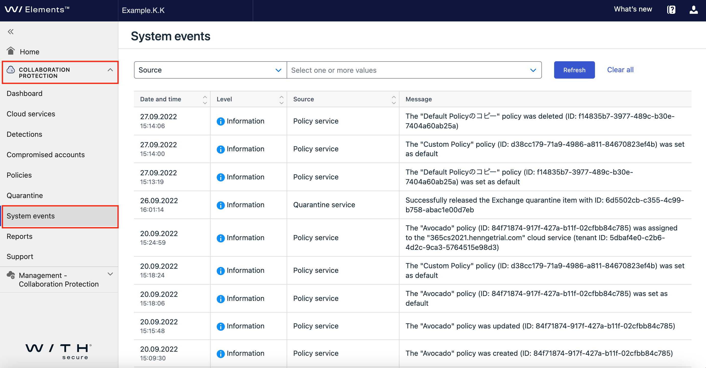
Task: Open Reports page
Action: 19,236
